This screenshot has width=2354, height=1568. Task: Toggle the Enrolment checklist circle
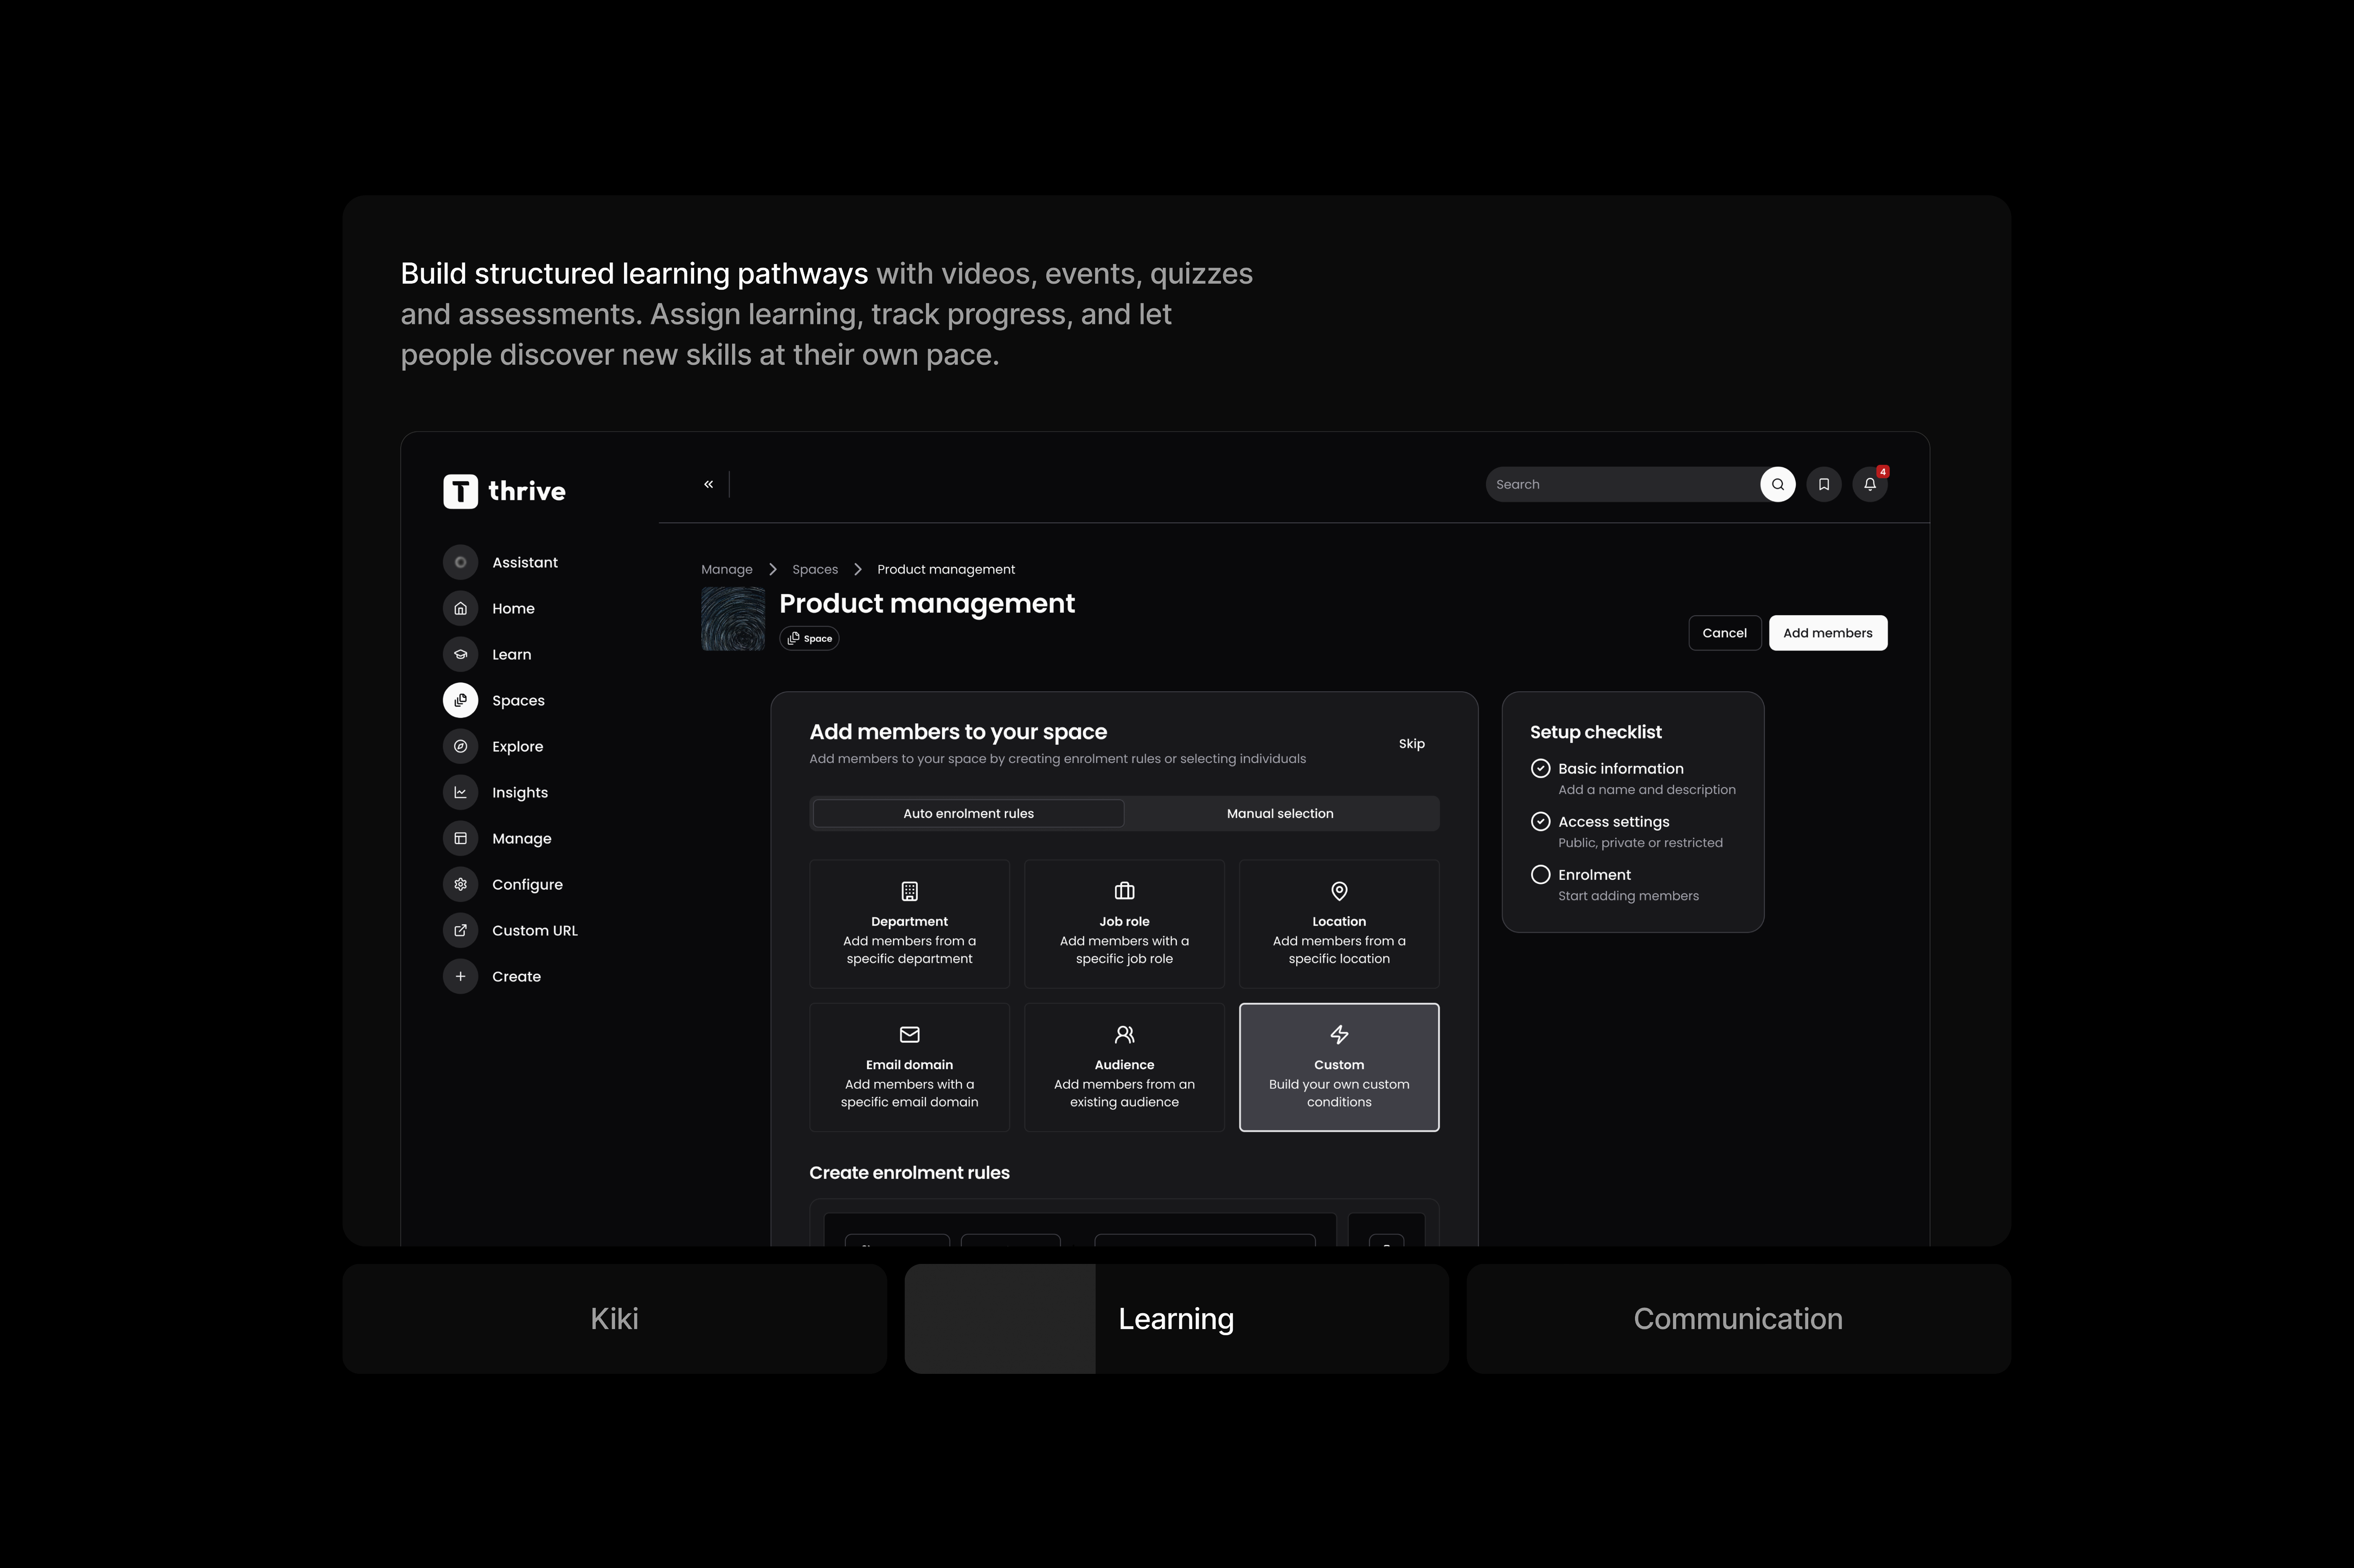click(1540, 875)
